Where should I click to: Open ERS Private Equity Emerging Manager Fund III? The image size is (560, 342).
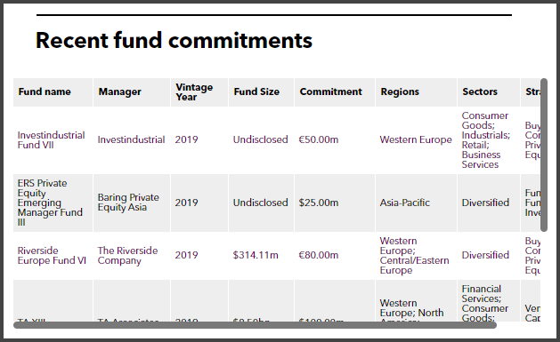(x=50, y=203)
